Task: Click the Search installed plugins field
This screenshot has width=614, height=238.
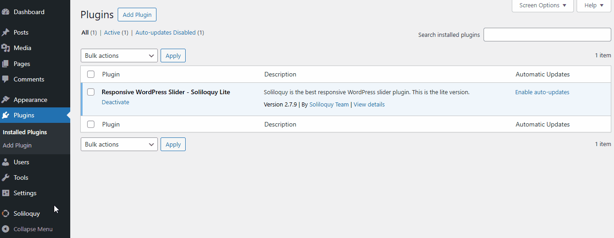Action: pos(547,35)
